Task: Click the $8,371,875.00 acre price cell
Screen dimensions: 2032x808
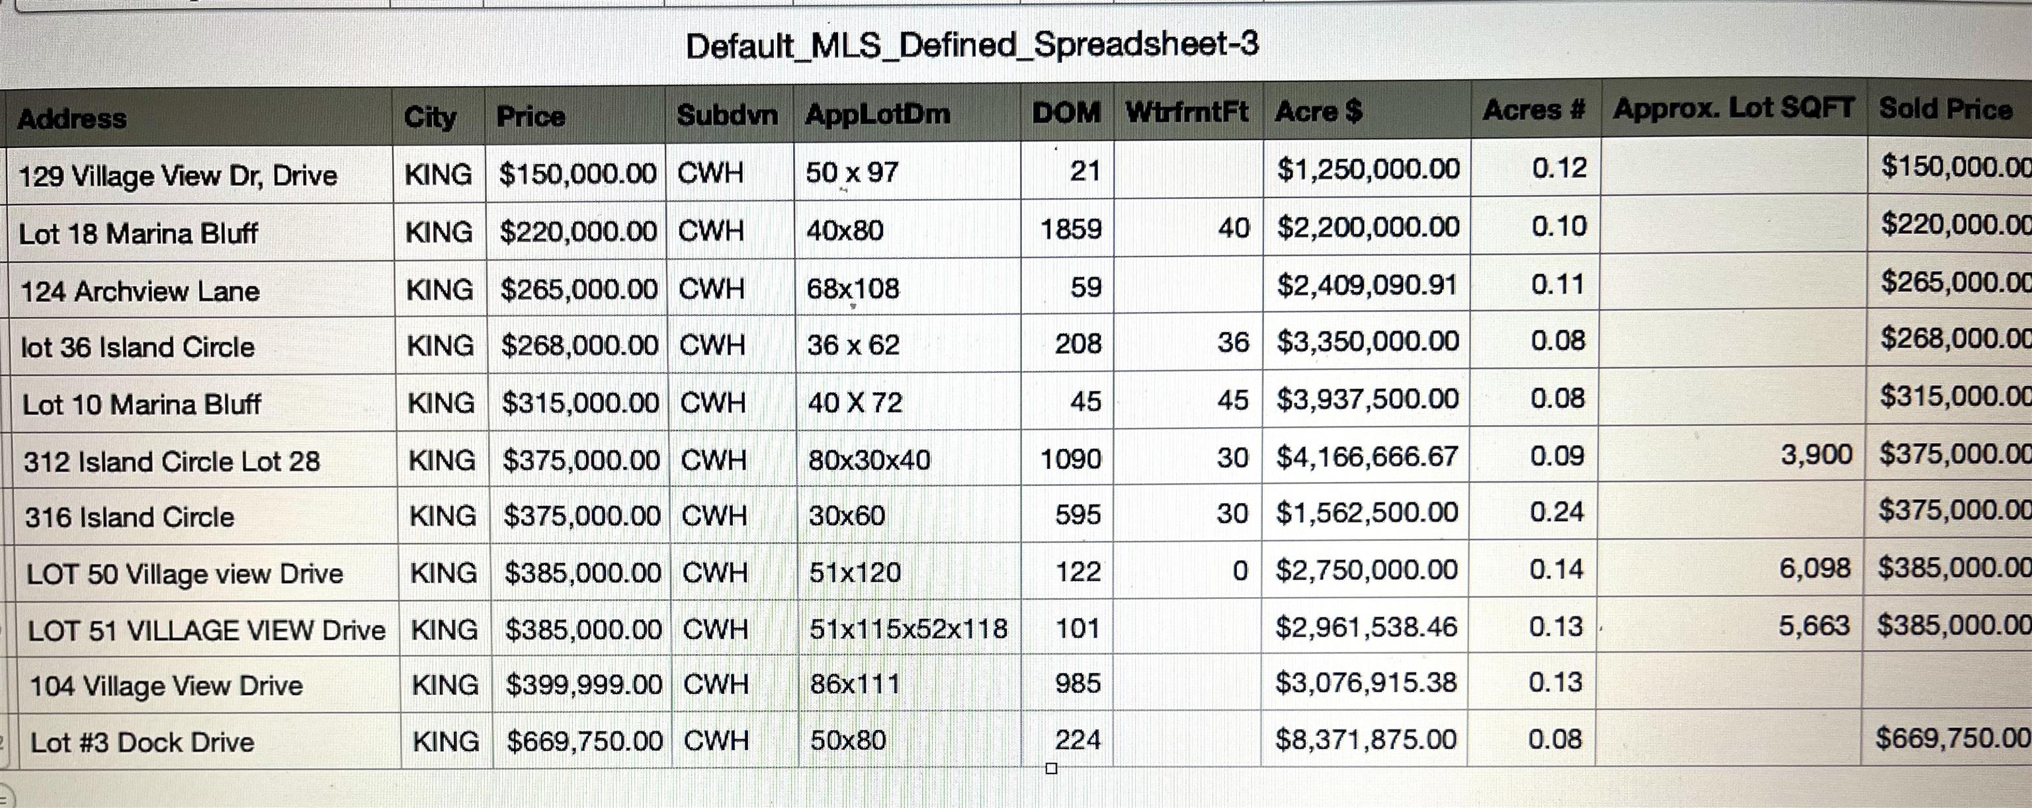Action: 1365,739
